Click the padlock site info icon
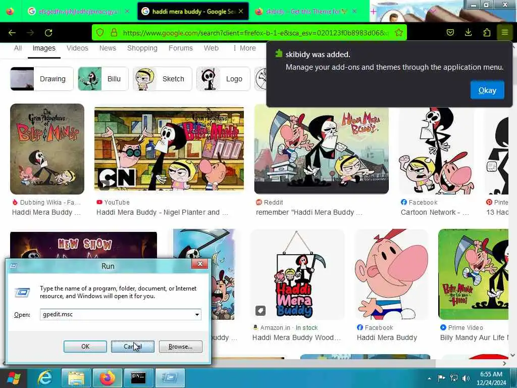This screenshot has height=388, width=517. coord(114,32)
